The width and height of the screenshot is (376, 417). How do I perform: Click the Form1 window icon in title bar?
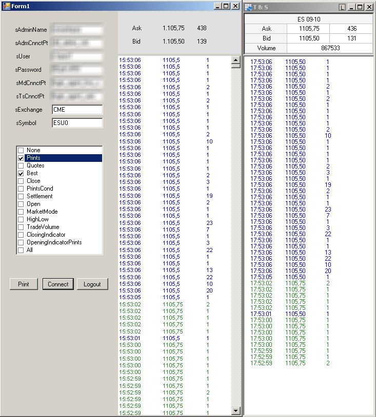[6, 6]
